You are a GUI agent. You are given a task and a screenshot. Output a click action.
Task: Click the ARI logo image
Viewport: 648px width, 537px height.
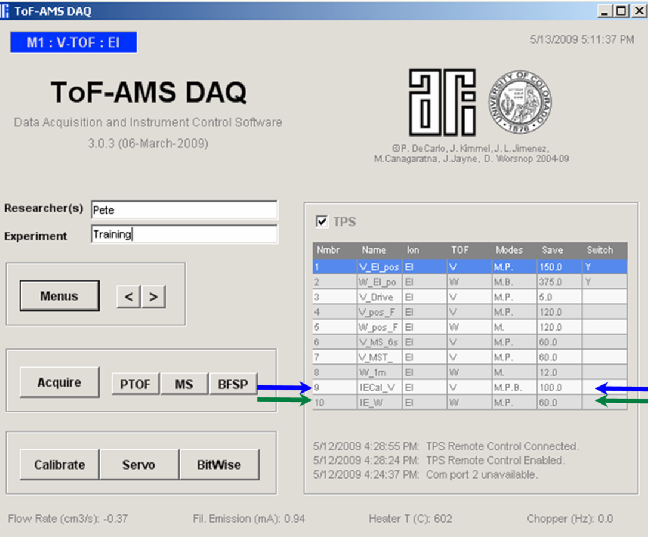coord(442,103)
